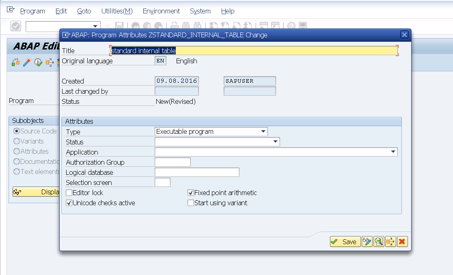Cancel the dialog with red X icon
This screenshot has width=453, height=275.
pyautogui.click(x=402, y=241)
